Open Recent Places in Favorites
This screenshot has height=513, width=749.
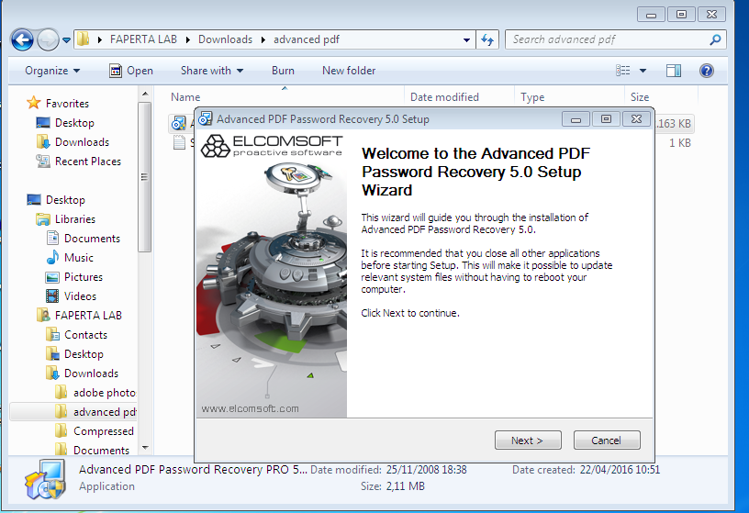88,162
